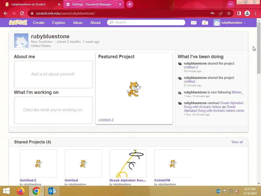
Task: Open the CollabVM project thumbnail
Action: pyautogui.click(x=173, y=164)
